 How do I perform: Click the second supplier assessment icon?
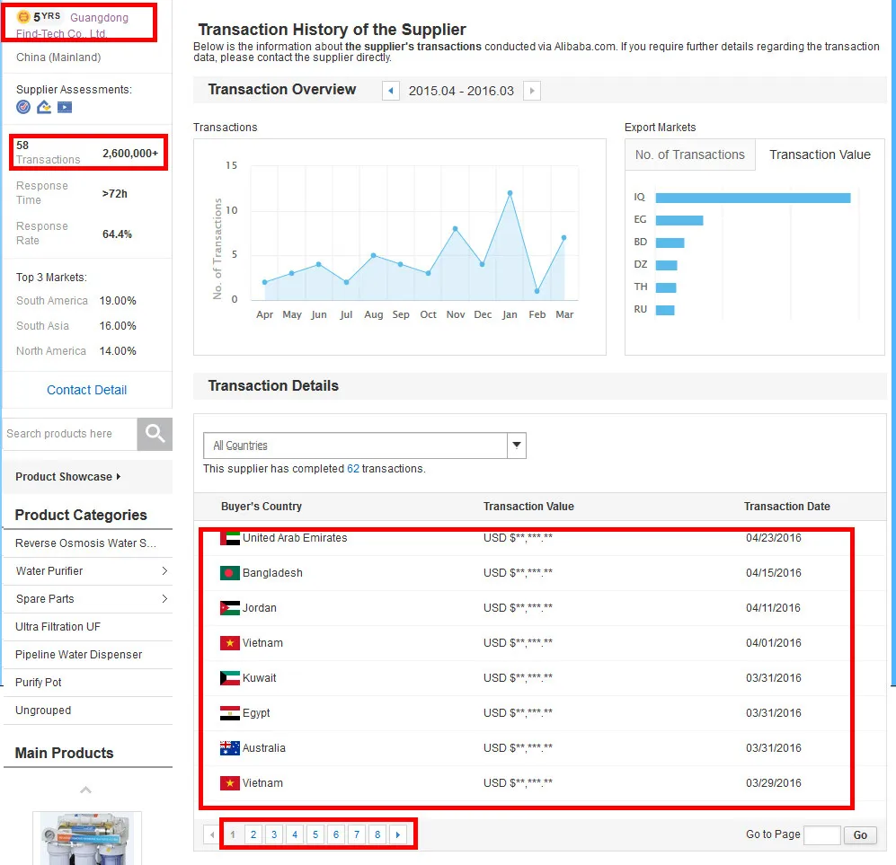coord(44,108)
